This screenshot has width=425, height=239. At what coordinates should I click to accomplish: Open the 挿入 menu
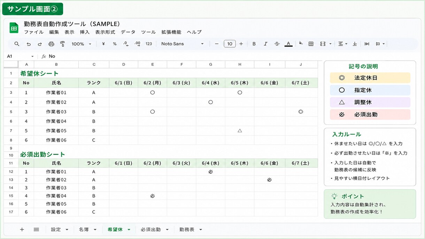[x=85, y=32]
